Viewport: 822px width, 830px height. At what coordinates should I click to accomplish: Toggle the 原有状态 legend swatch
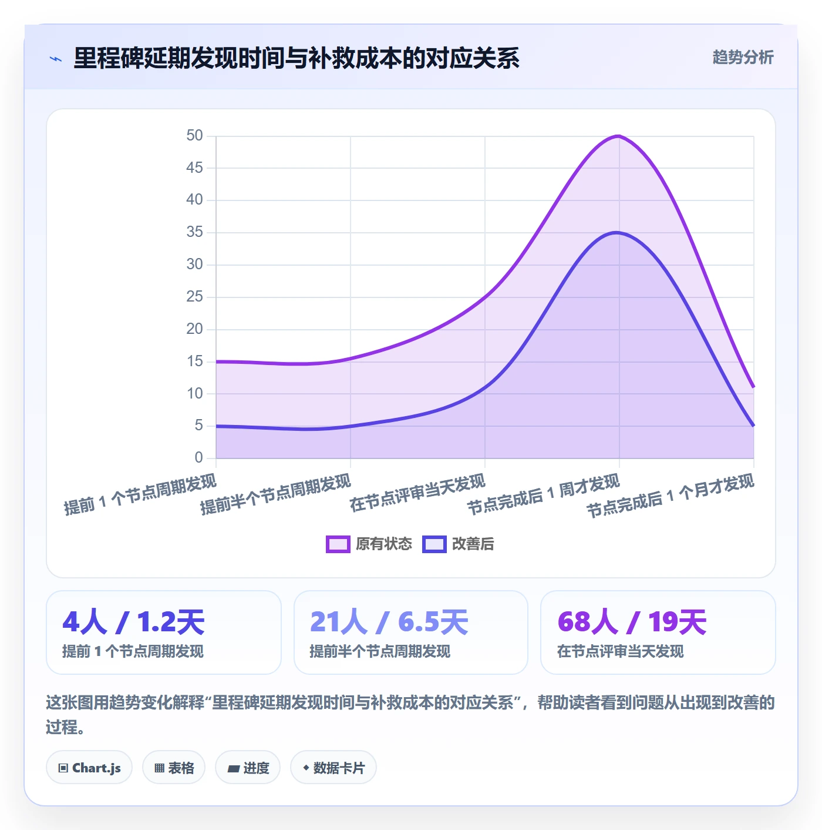point(338,544)
